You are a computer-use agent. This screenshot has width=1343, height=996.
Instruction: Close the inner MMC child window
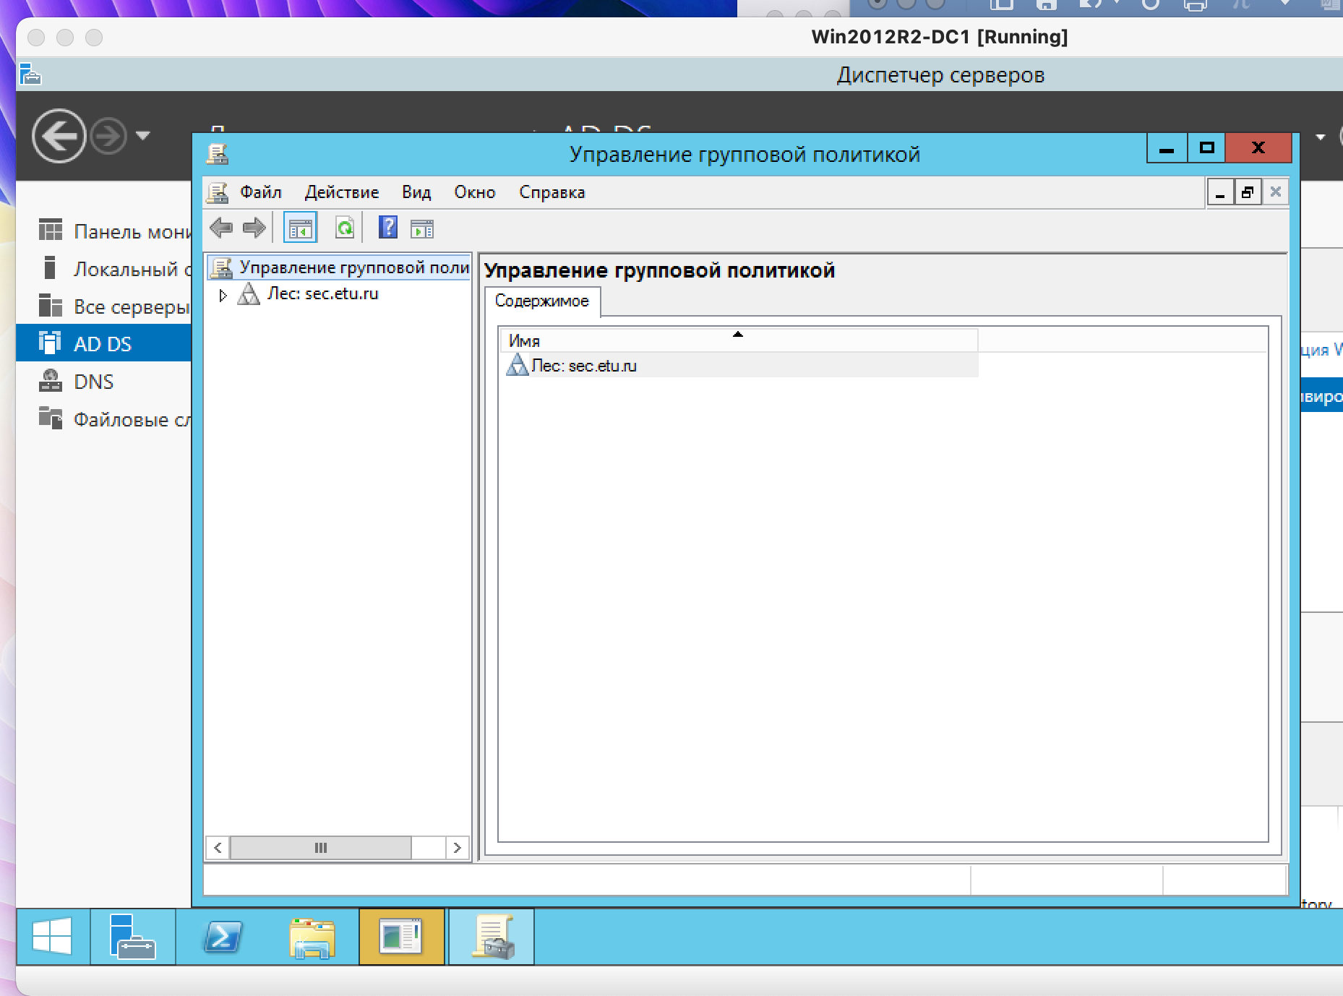pos(1276,192)
